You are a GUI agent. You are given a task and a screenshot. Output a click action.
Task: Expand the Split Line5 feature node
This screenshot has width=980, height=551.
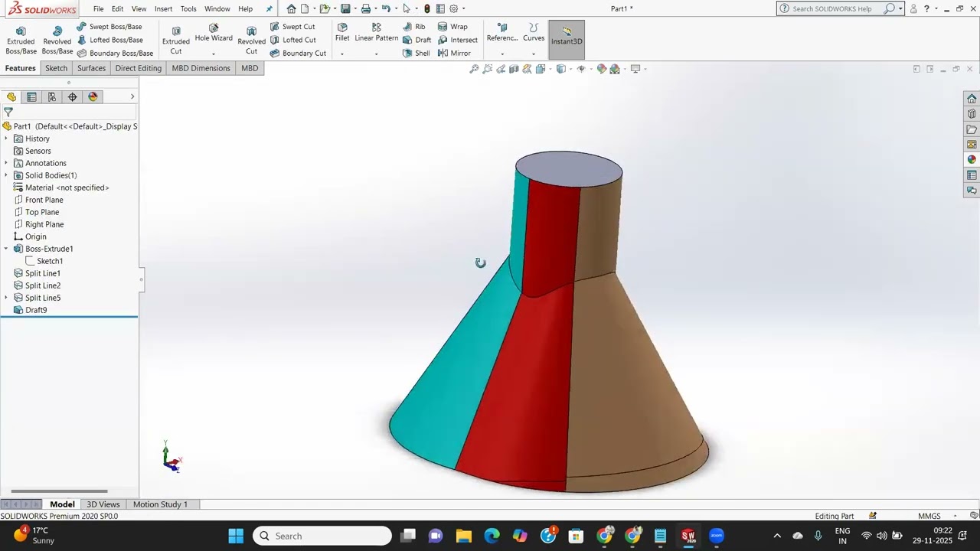[6, 298]
